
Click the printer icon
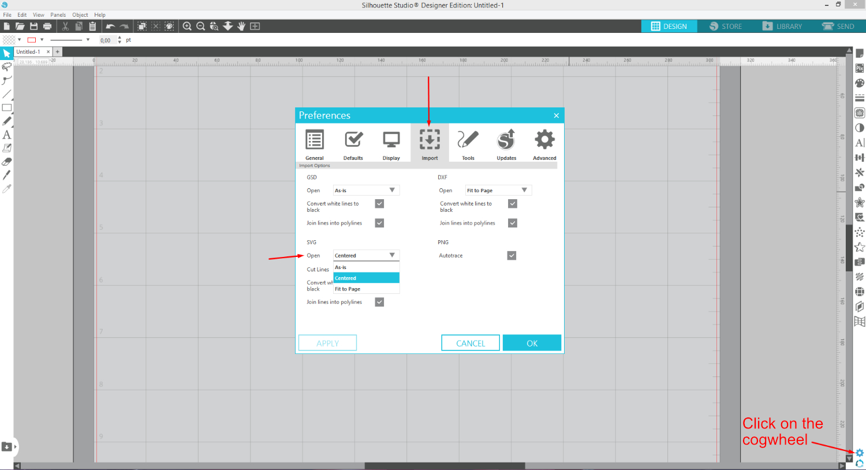tap(47, 26)
